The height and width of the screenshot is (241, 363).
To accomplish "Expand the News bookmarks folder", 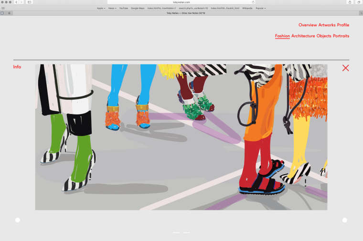I will 112,8.
